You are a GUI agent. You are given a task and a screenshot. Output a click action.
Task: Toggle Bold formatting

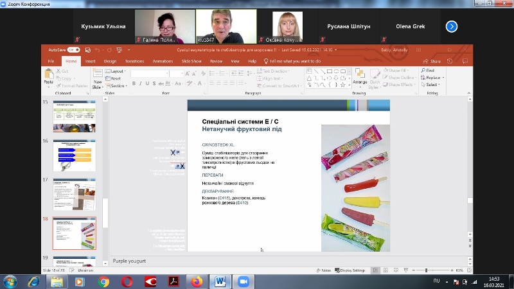(x=134, y=83)
